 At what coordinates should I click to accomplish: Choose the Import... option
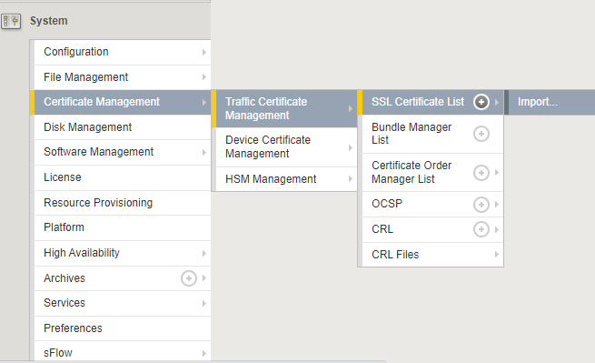[550, 102]
